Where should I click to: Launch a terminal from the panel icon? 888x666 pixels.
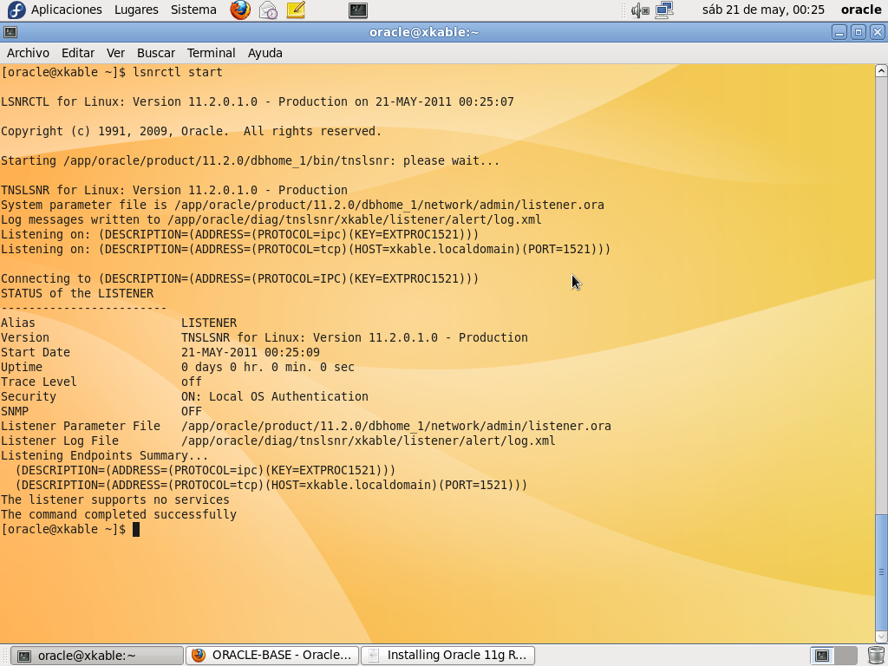358,10
